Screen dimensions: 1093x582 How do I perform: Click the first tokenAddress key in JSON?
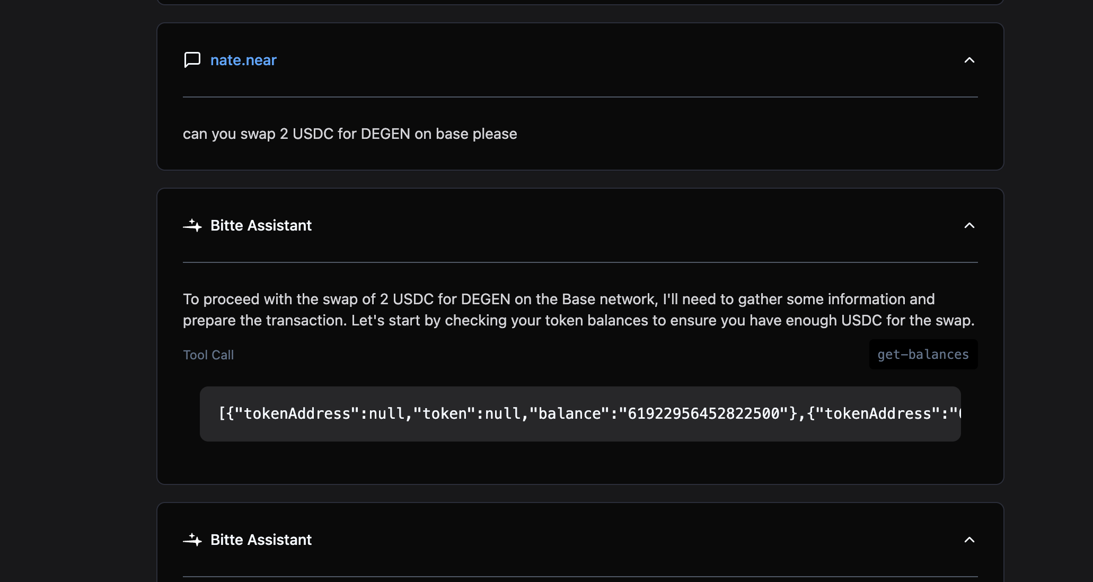coord(297,414)
